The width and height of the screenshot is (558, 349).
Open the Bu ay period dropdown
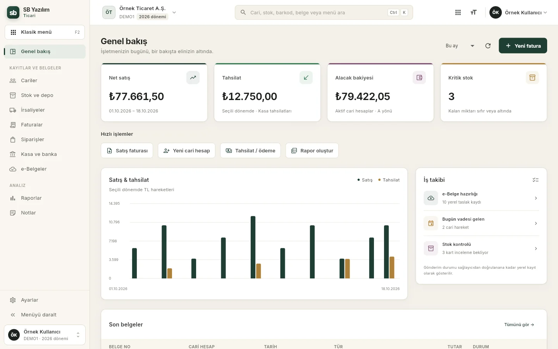pos(460,46)
